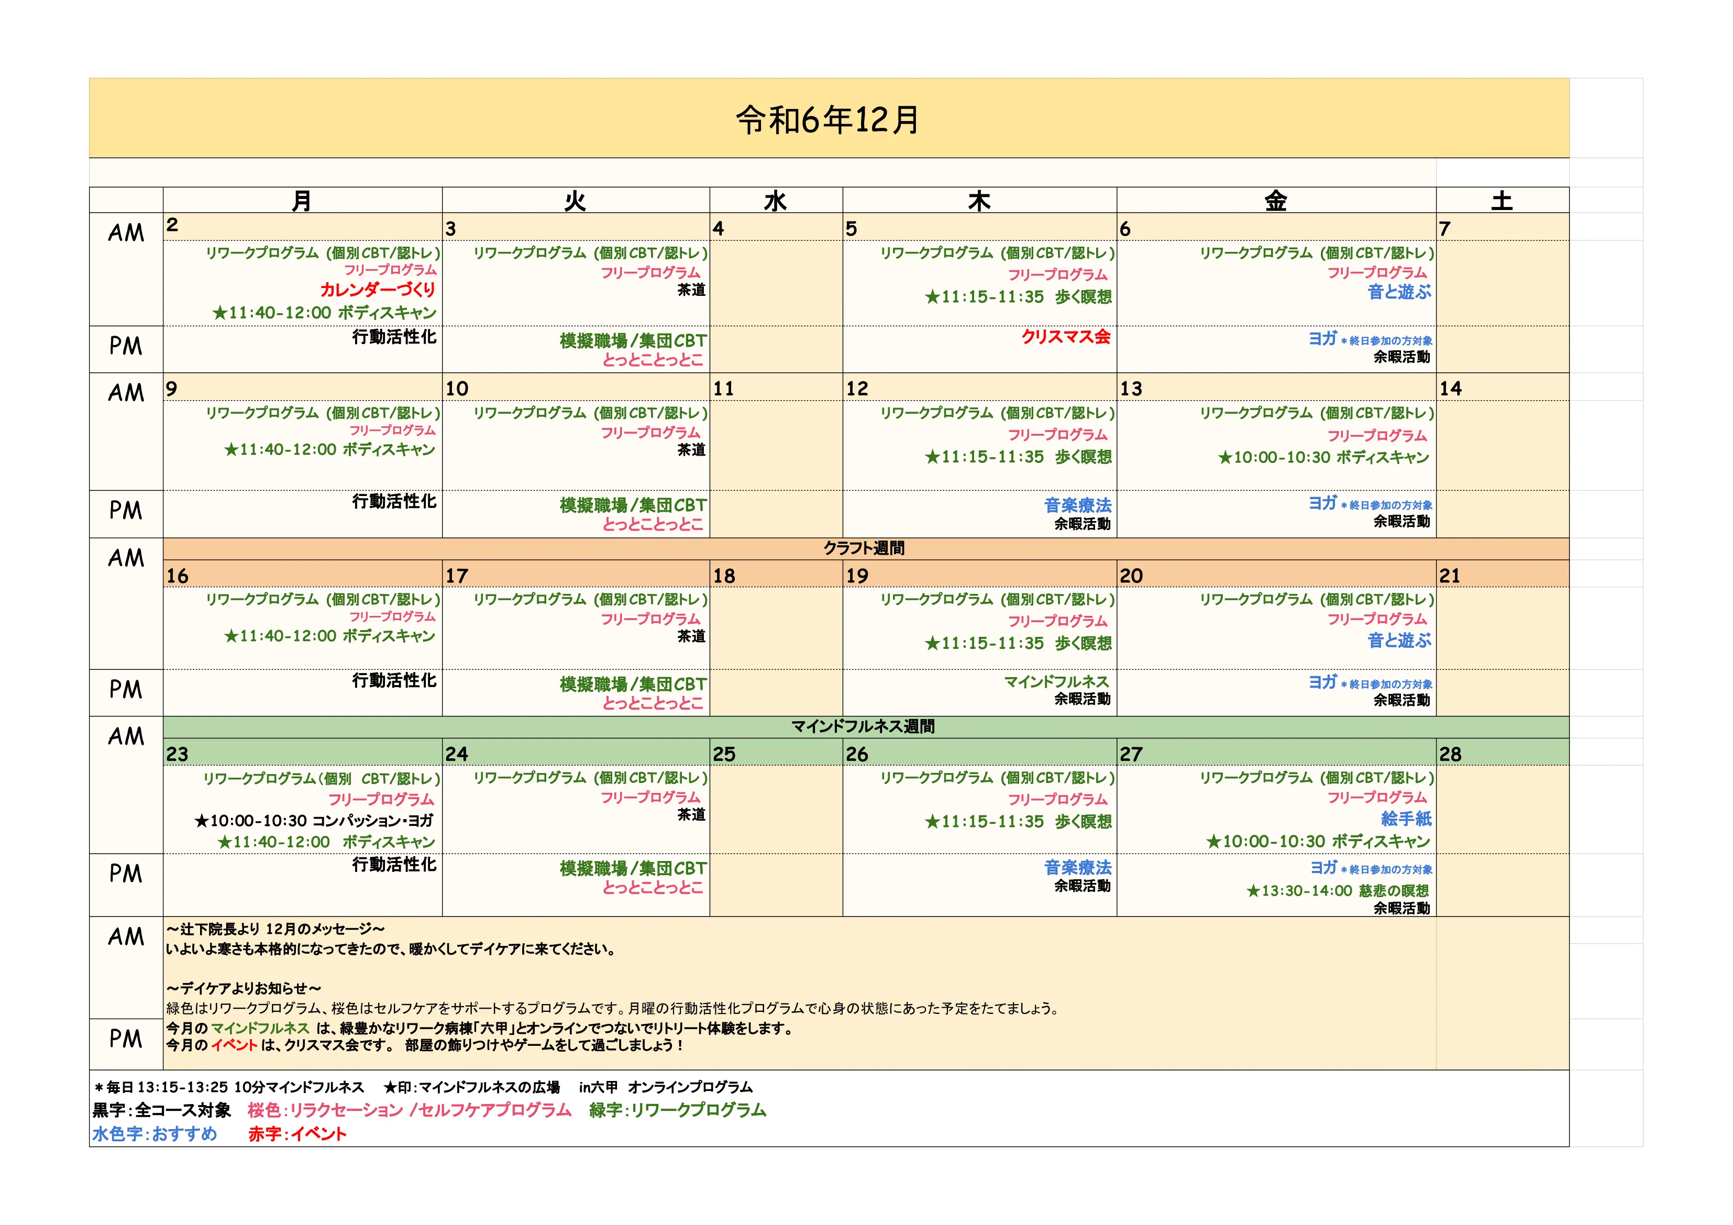The width and height of the screenshot is (1733, 1225).
Task: Select the 火 weekday column header
Action: click(x=575, y=201)
